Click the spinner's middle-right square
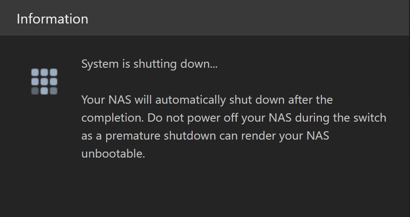 click(54, 82)
